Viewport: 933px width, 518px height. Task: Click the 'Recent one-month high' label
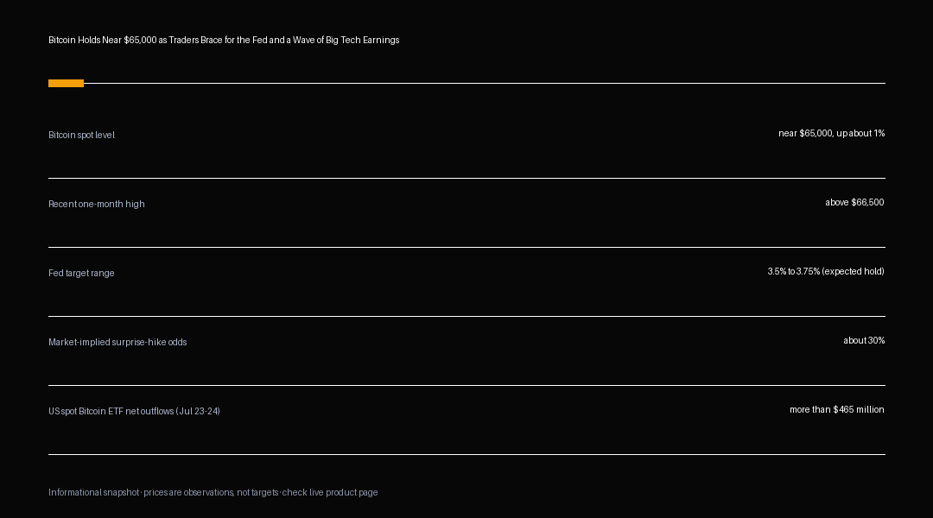(97, 204)
